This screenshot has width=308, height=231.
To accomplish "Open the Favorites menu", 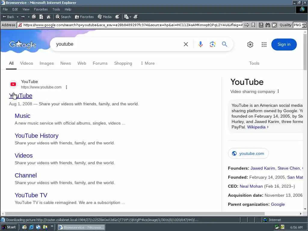I will point(41,9).
